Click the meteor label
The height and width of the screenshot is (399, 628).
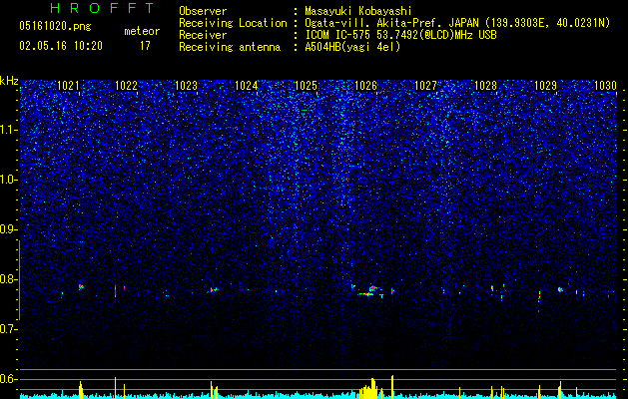142,31
